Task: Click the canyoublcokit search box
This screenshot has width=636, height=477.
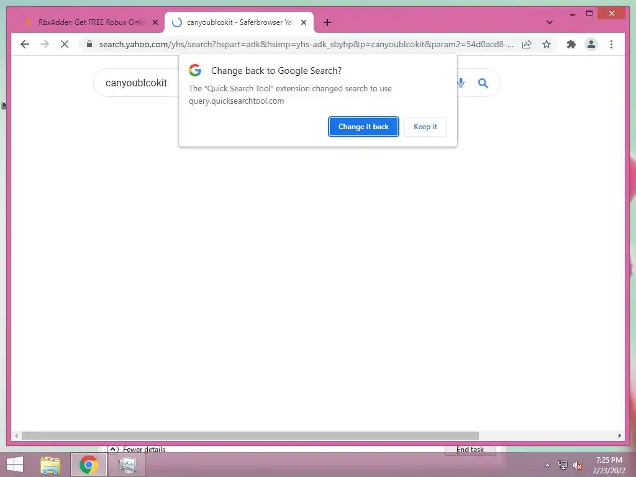Action: [136, 83]
